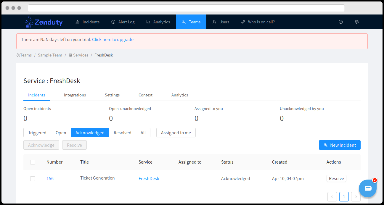Click the Ticket Generation title cell
This screenshot has height=205, width=384.
click(x=97, y=178)
